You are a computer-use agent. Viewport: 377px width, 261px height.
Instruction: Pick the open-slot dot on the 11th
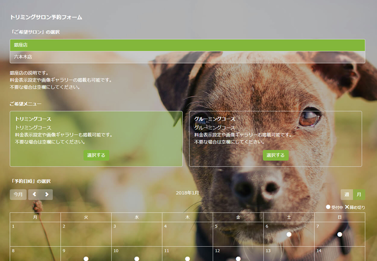(x=187, y=258)
